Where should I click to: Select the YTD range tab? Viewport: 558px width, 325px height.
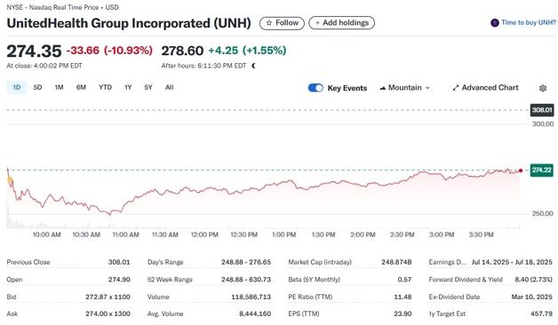pos(105,88)
